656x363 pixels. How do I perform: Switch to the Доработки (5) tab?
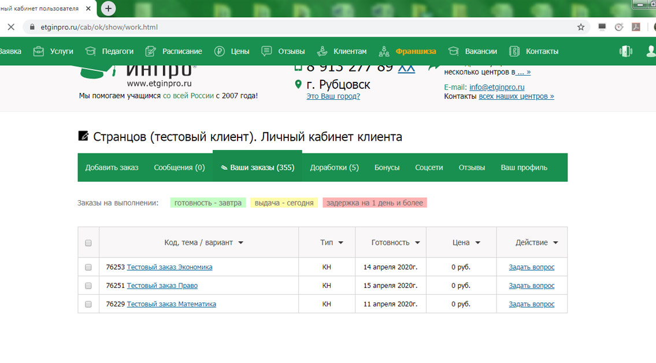[x=334, y=167]
